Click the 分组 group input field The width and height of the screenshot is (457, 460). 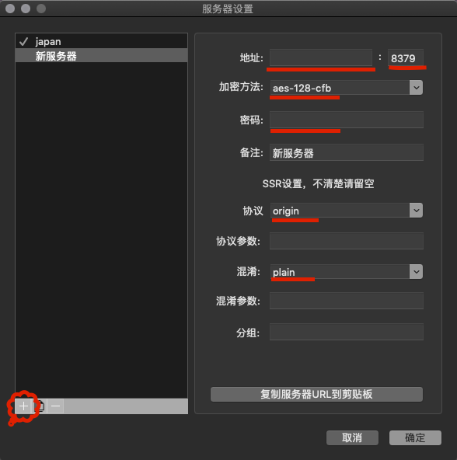tap(347, 332)
